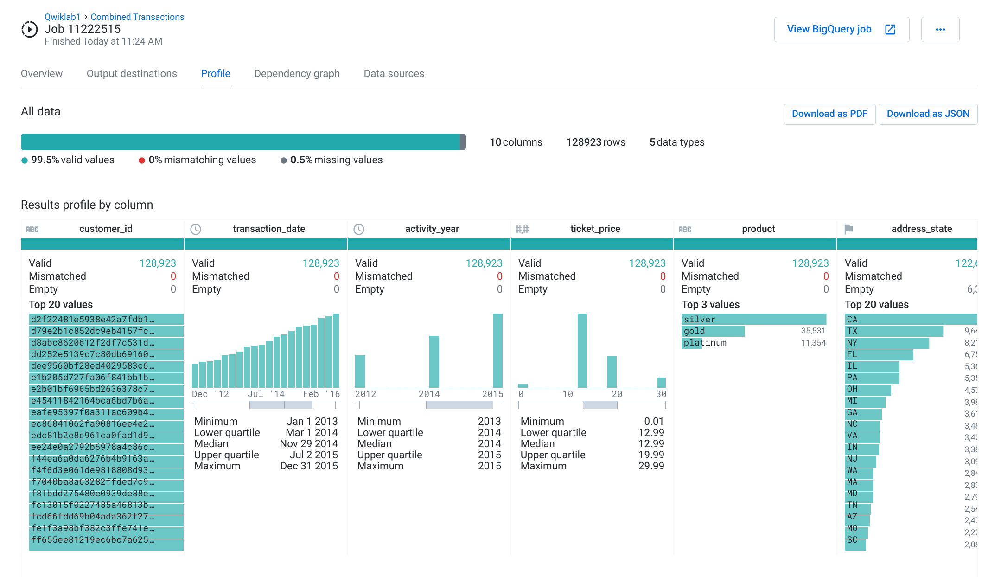The image size is (1001, 577).
Task: Toggle the missing values legend dot
Action: (x=284, y=160)
